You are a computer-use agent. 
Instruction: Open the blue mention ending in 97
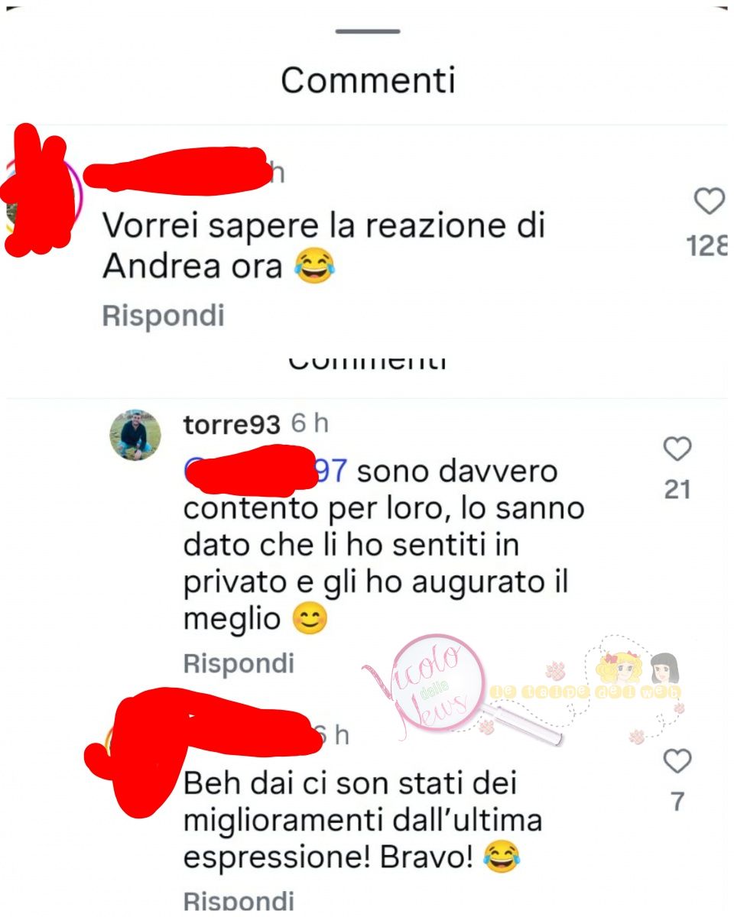[x=265, y=471]
